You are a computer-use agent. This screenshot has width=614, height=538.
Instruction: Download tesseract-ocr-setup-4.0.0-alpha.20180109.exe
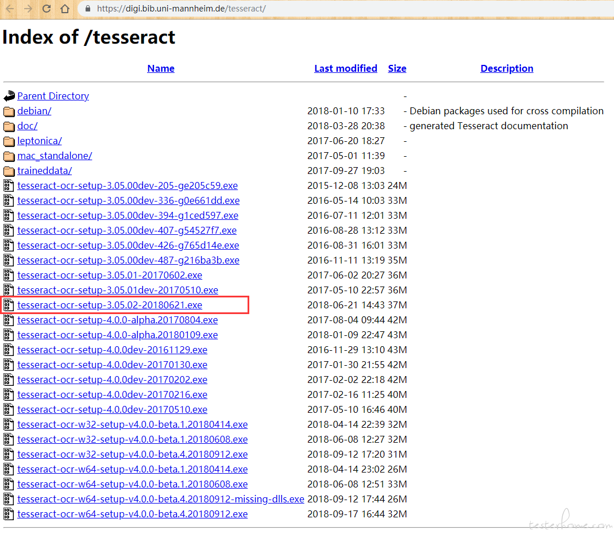point(118,335)
